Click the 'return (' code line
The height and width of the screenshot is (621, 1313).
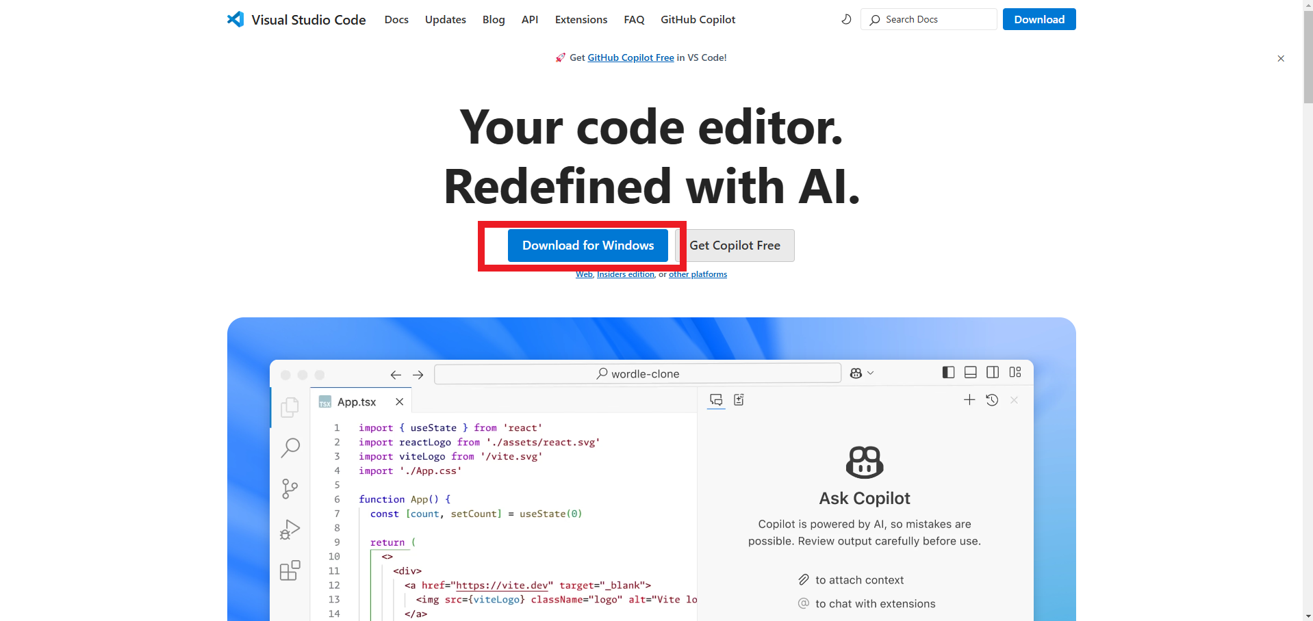393,542
